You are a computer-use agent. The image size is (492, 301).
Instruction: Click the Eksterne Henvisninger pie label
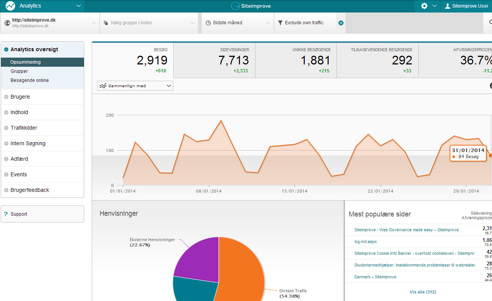pos(152,242)
